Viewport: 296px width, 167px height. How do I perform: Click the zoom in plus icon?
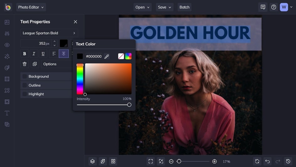[x=214, y=161]
